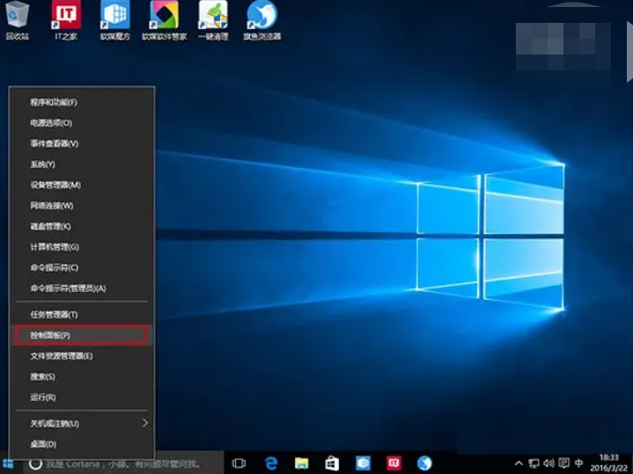The width and height of the screenshot is (633, 474).
Task: Open File Explorer from the taskbar
Action: [302, 463]
